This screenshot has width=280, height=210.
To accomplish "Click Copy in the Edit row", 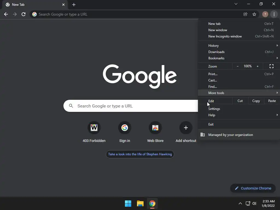I will coord(256,101).
